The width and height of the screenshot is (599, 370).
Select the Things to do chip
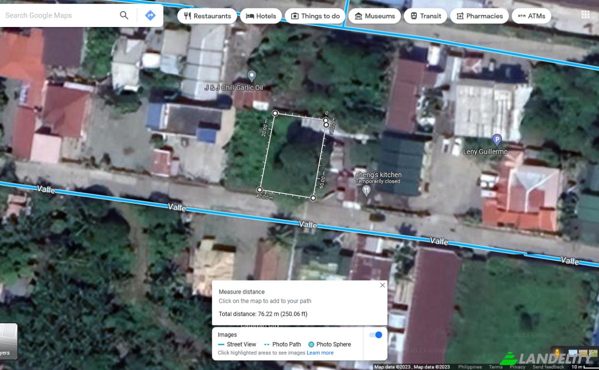(315, 16)
